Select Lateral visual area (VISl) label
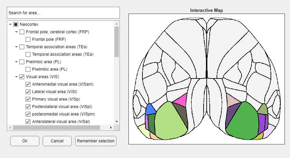Image resolution: width=290 pixels, height=158 pixels. (55, 92)
